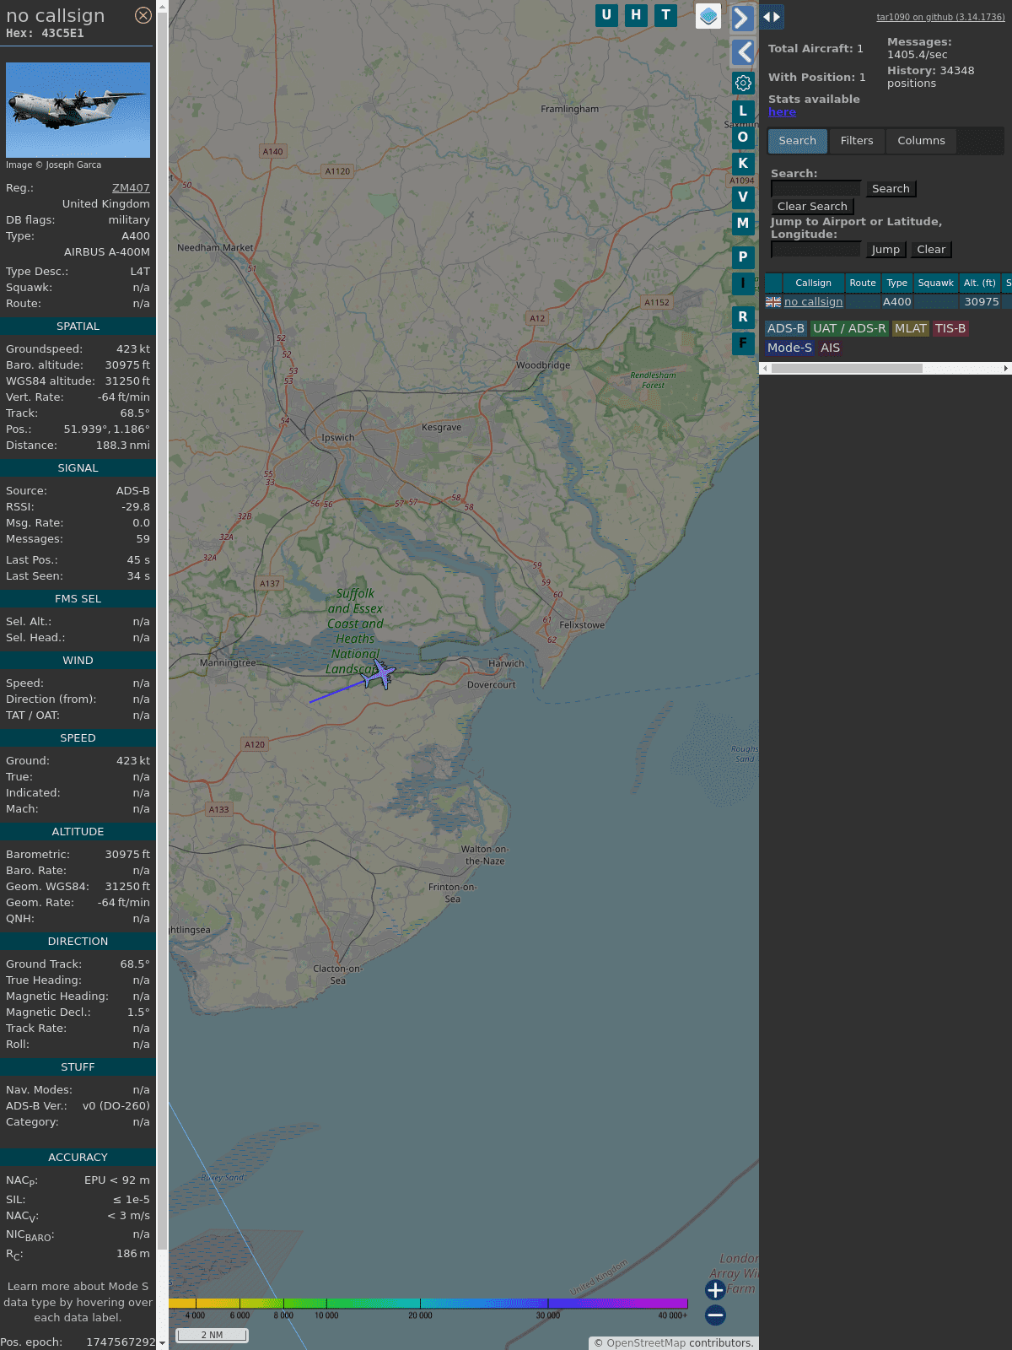This screenshot has width=1012, height=1350.
Task: Click the A400 aircraft icon on map
Action: (x=382, y=674)
